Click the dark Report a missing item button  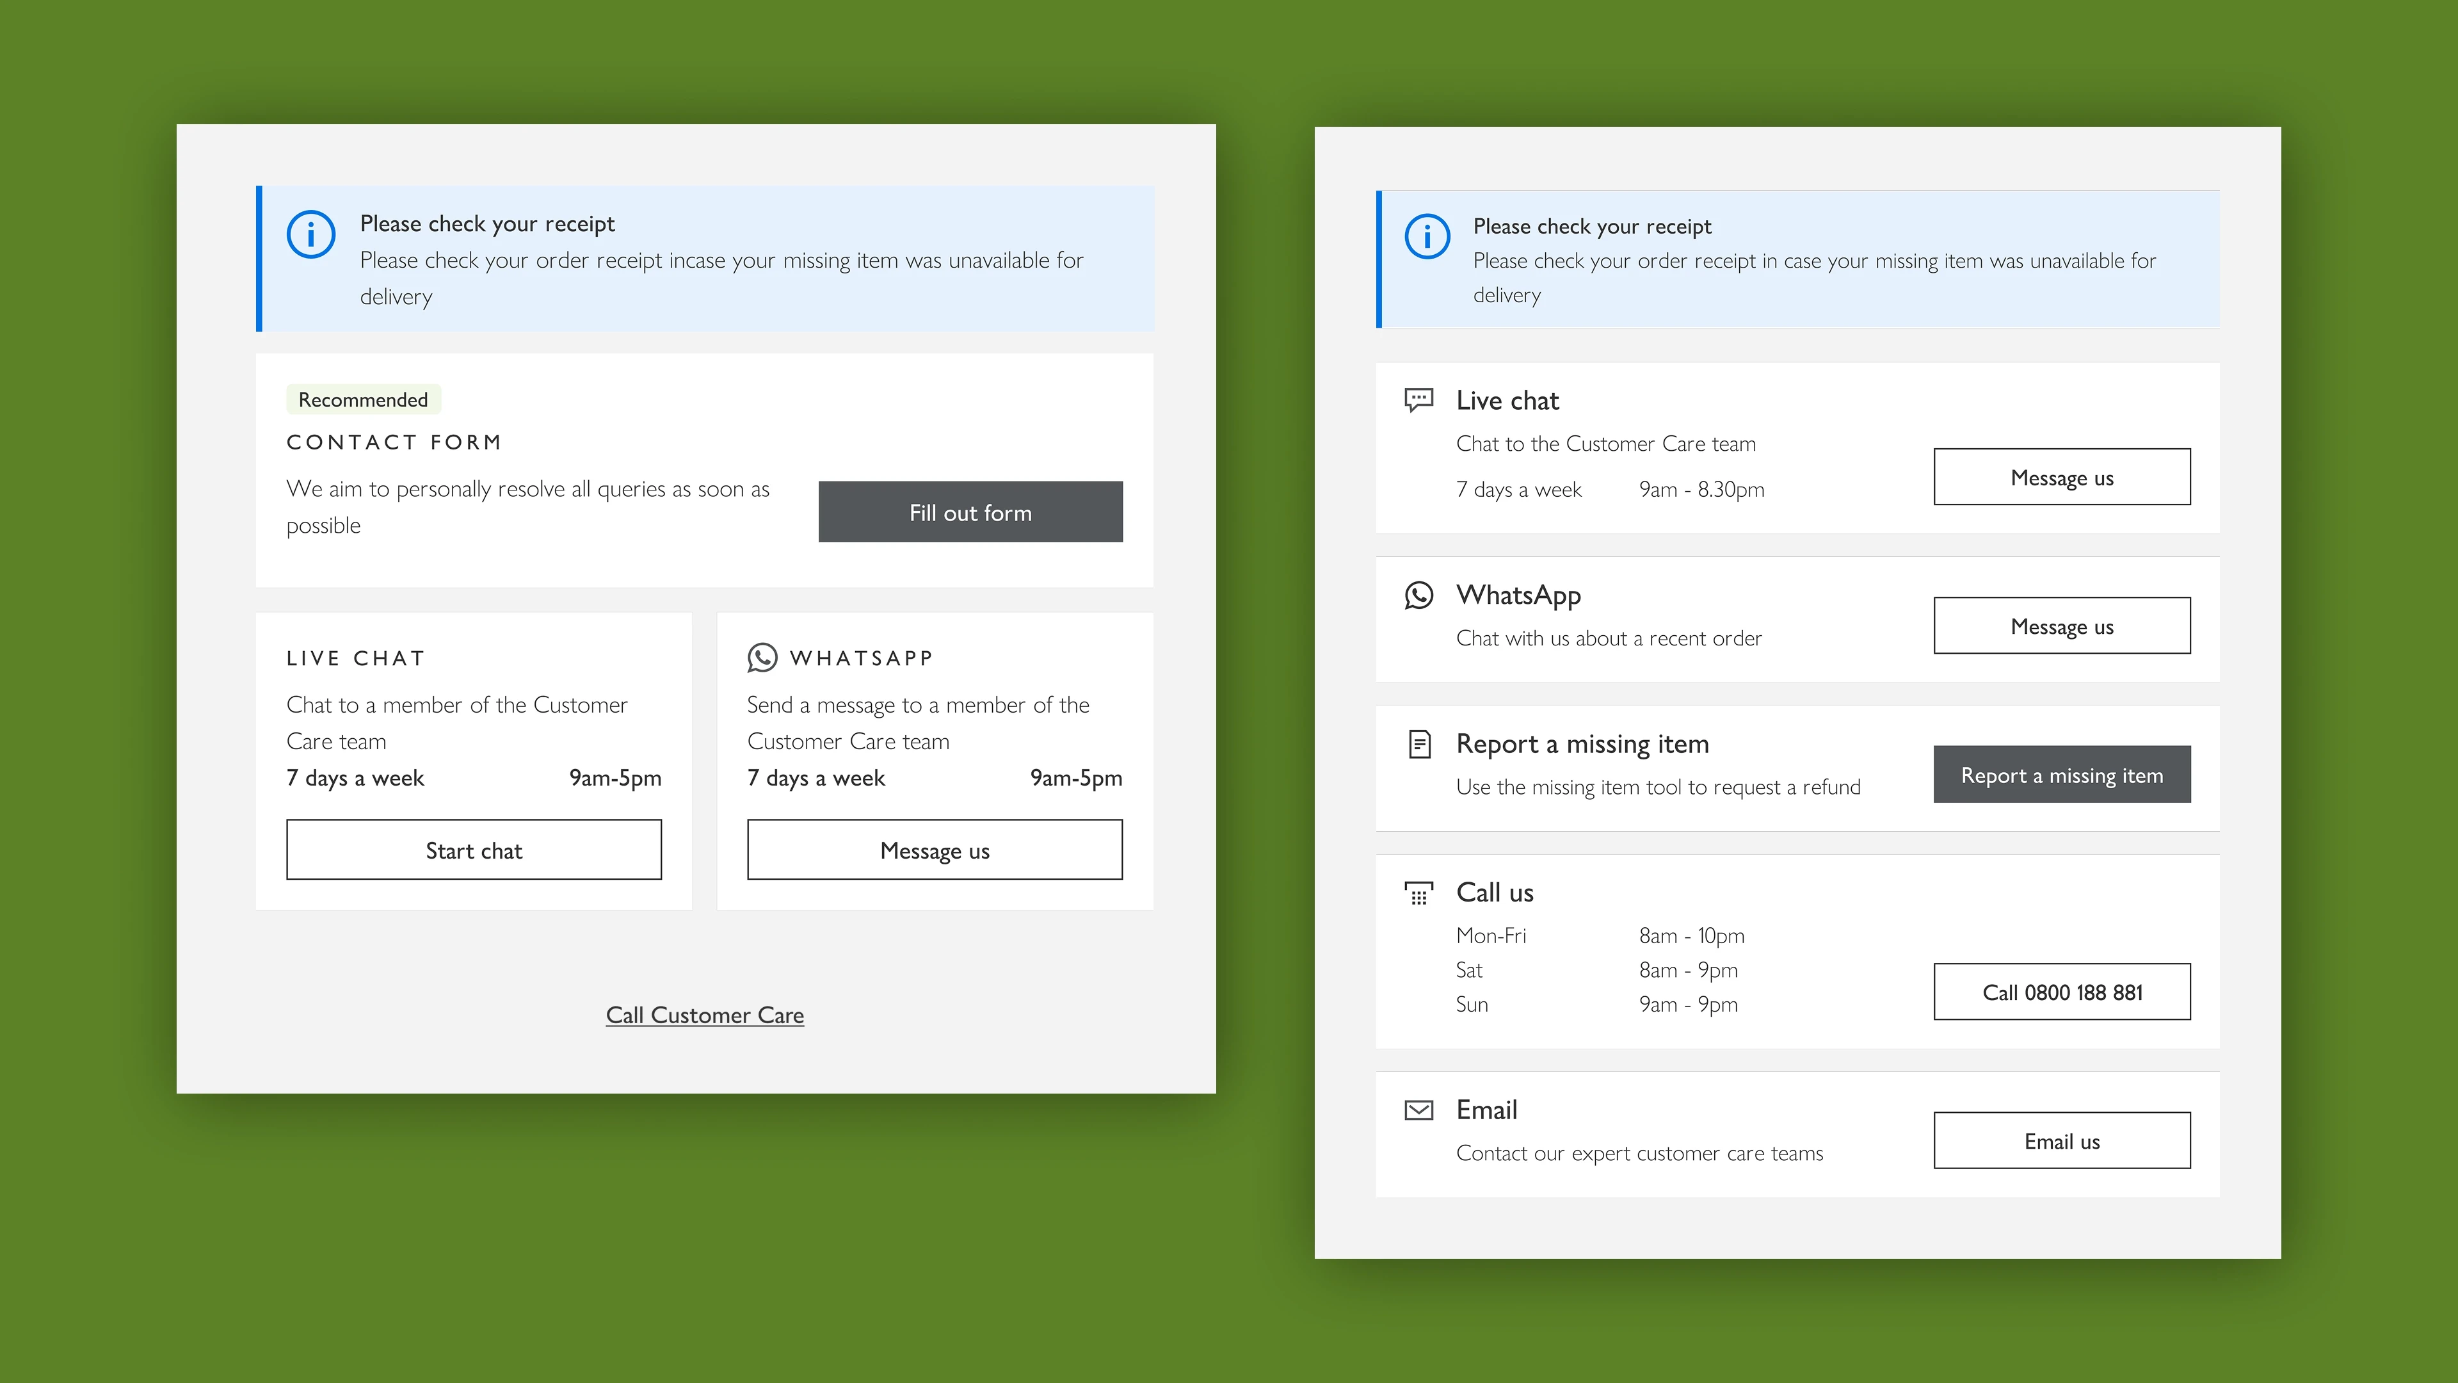point(2062,774)
